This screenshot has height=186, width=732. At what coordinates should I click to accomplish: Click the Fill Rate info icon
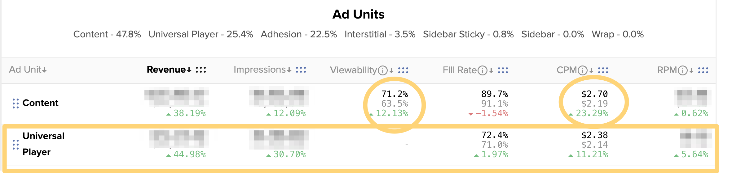483,70
